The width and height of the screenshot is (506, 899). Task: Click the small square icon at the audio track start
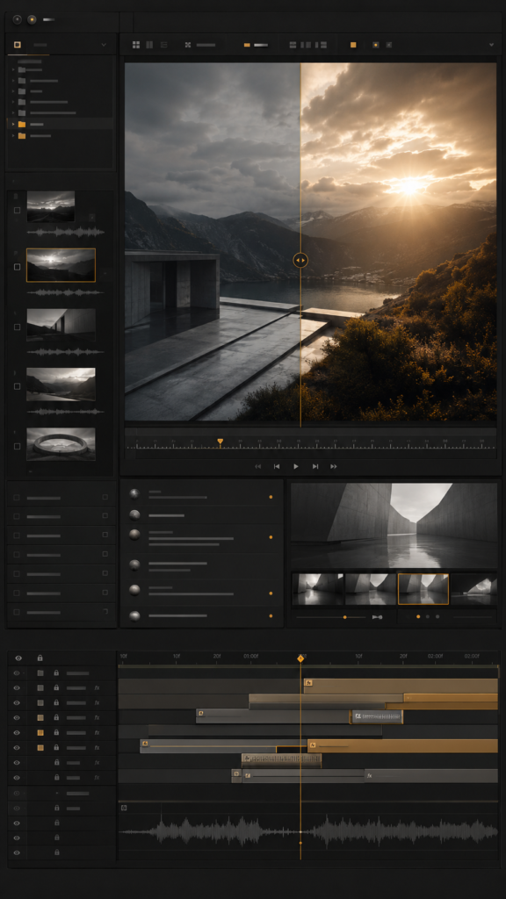pyautogui.click(x=124, y=808)
